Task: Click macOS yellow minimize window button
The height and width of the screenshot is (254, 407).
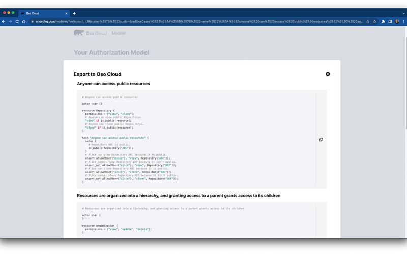Action: pyautogui.click(x=9, y=13)
